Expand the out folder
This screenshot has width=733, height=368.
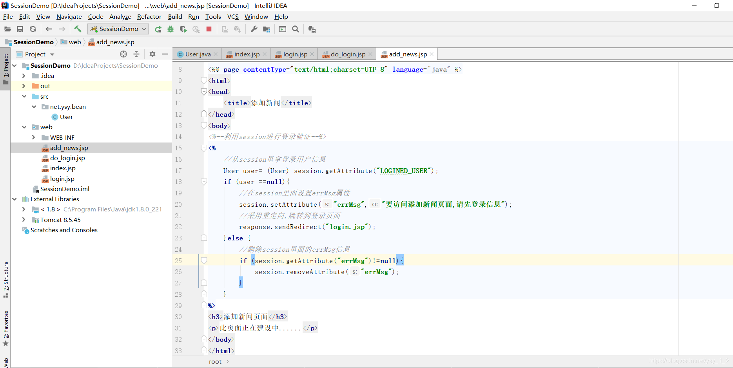click(x=24, y=86)
